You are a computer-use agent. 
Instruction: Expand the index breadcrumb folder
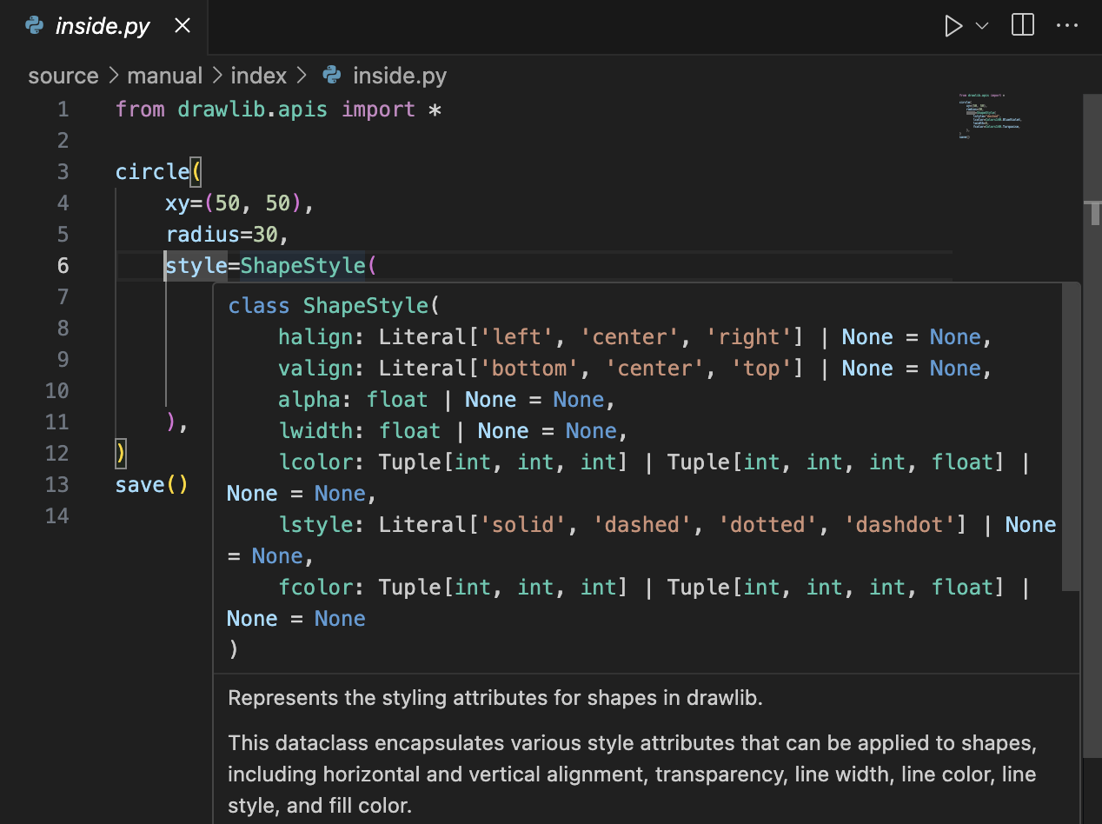258,76
